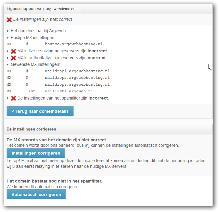Click the 'Huidige MX instellingen:' label
Image resolution: width=219 pixels, height=212 pixels.
click(x=33, y=38)
